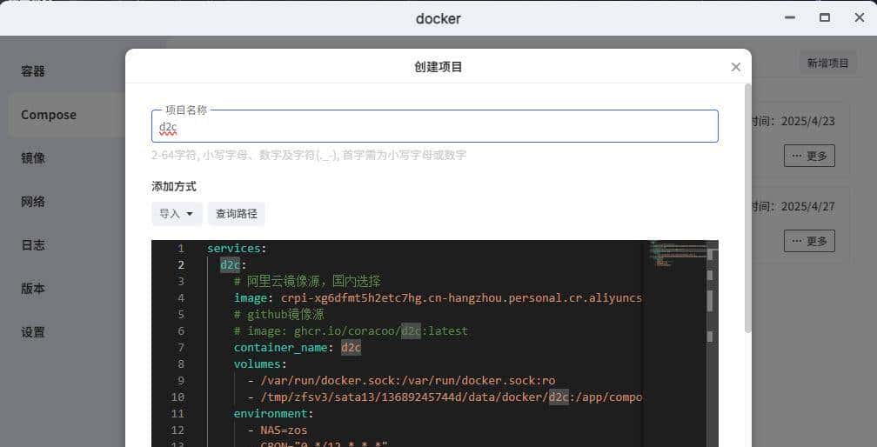Click 'container_name: d2c' line
Viewport: 877px width, 447px height.
pyautogui.click(x=298, y=348)
